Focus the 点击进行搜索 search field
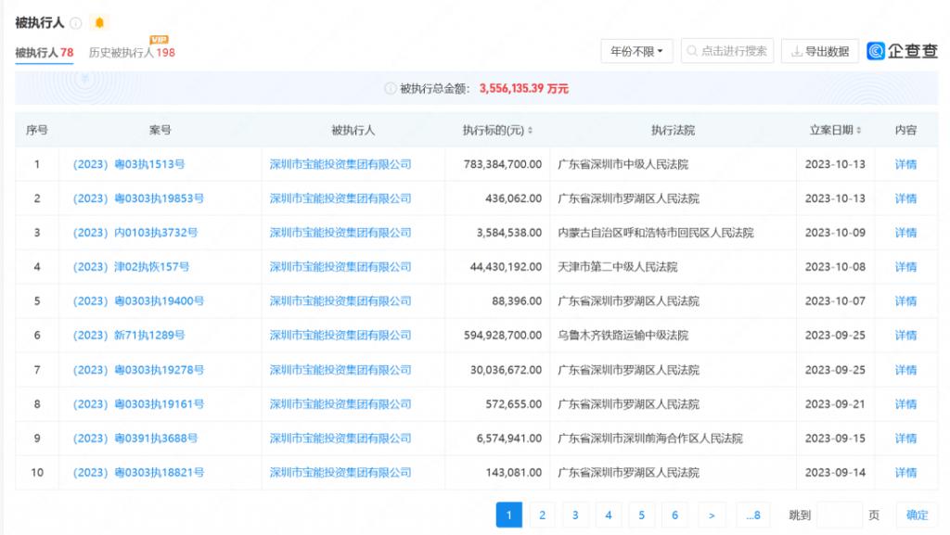950x535 pixels. point(727,51)
